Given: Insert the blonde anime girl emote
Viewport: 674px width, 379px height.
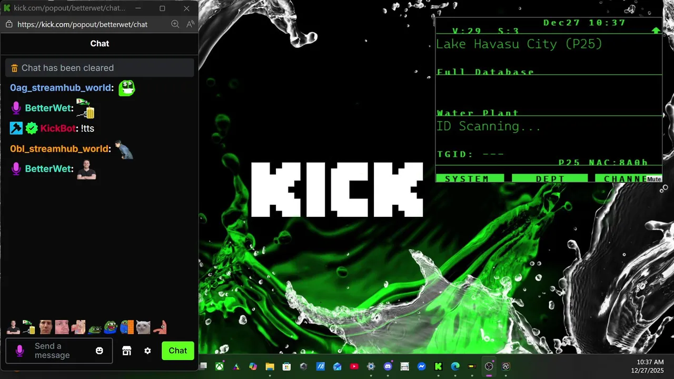Looking at the screenshot, I should click(x=78, y=327).
